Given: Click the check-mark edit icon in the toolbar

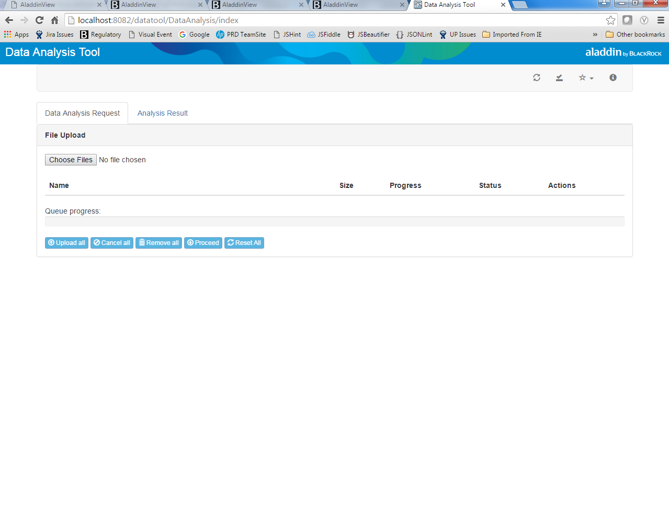Looking at the screenshot, I should click(x=559, y=77).
